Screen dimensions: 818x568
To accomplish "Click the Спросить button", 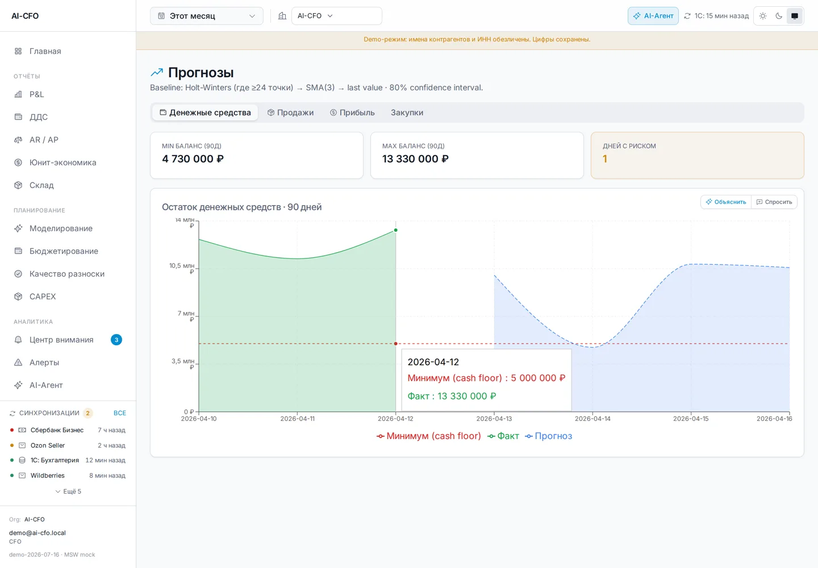I will pyautogui.click(x=774, y=202).
